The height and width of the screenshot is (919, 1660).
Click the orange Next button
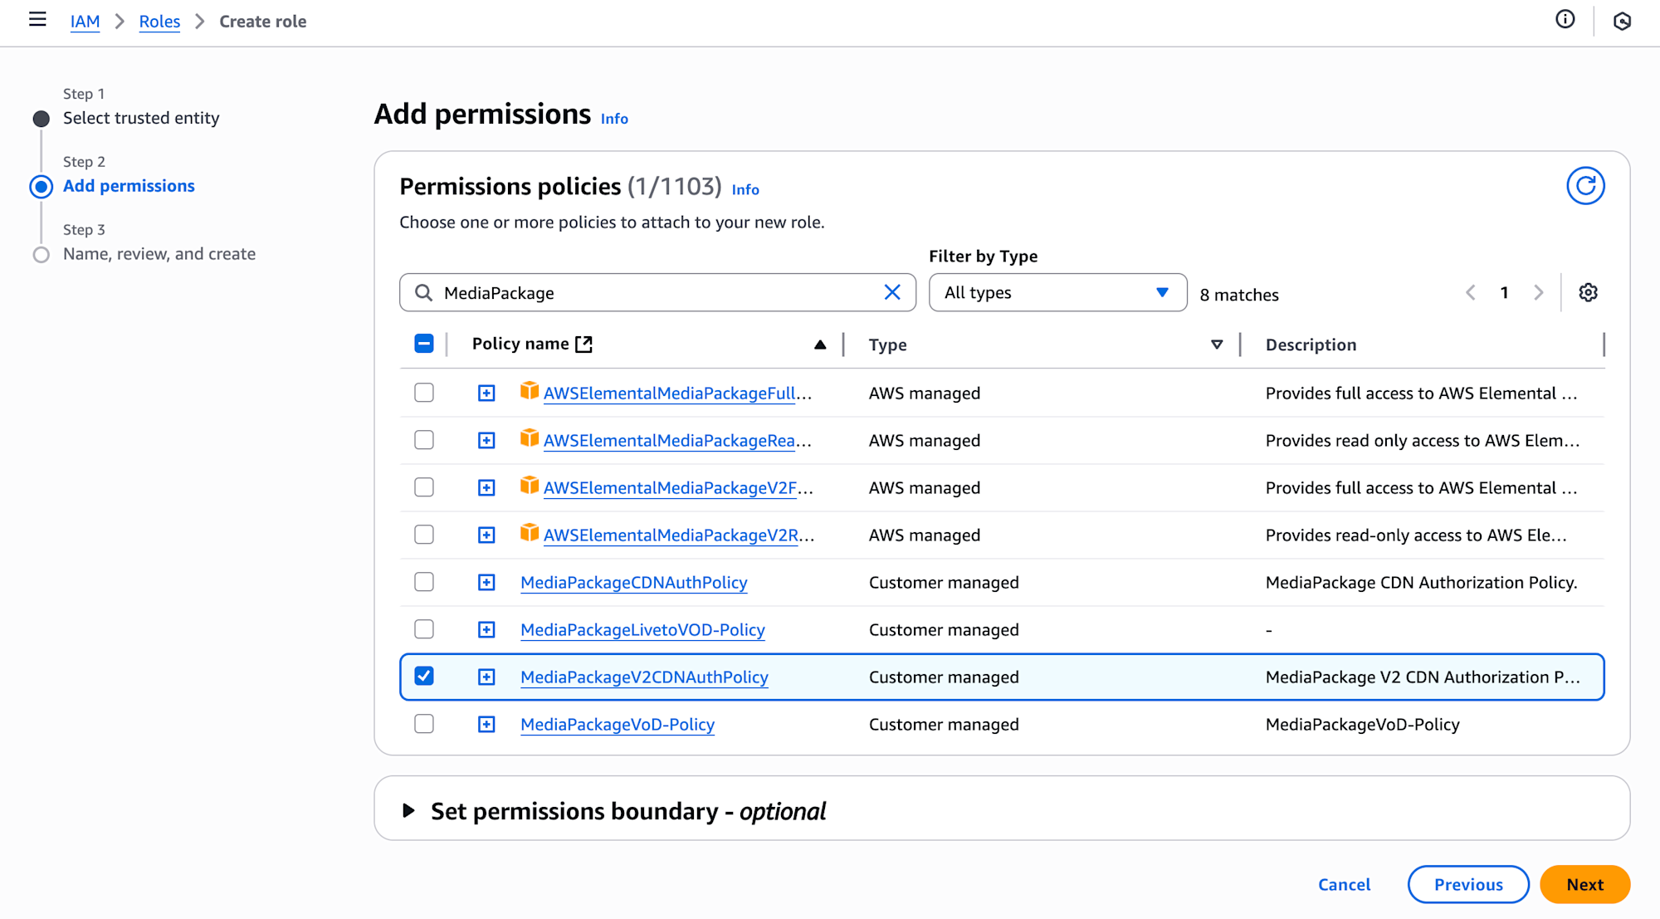pos(1584,885)
